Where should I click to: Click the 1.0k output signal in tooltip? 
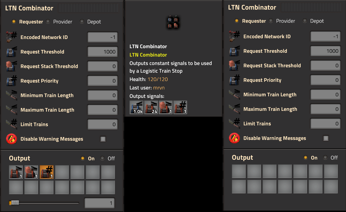tap(136, 107)
